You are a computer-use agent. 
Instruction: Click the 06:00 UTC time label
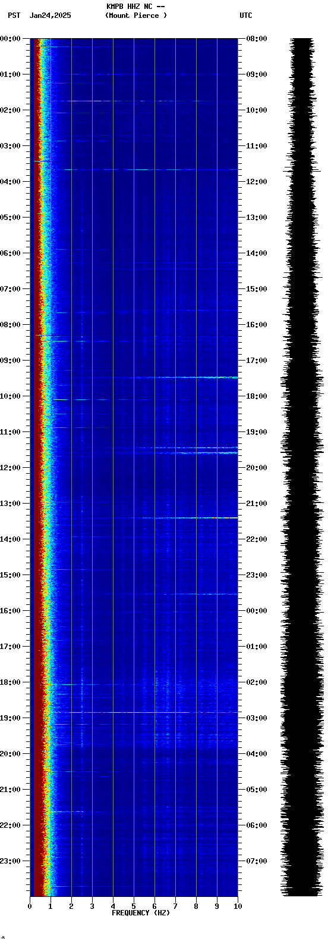(x=257, y=825)
